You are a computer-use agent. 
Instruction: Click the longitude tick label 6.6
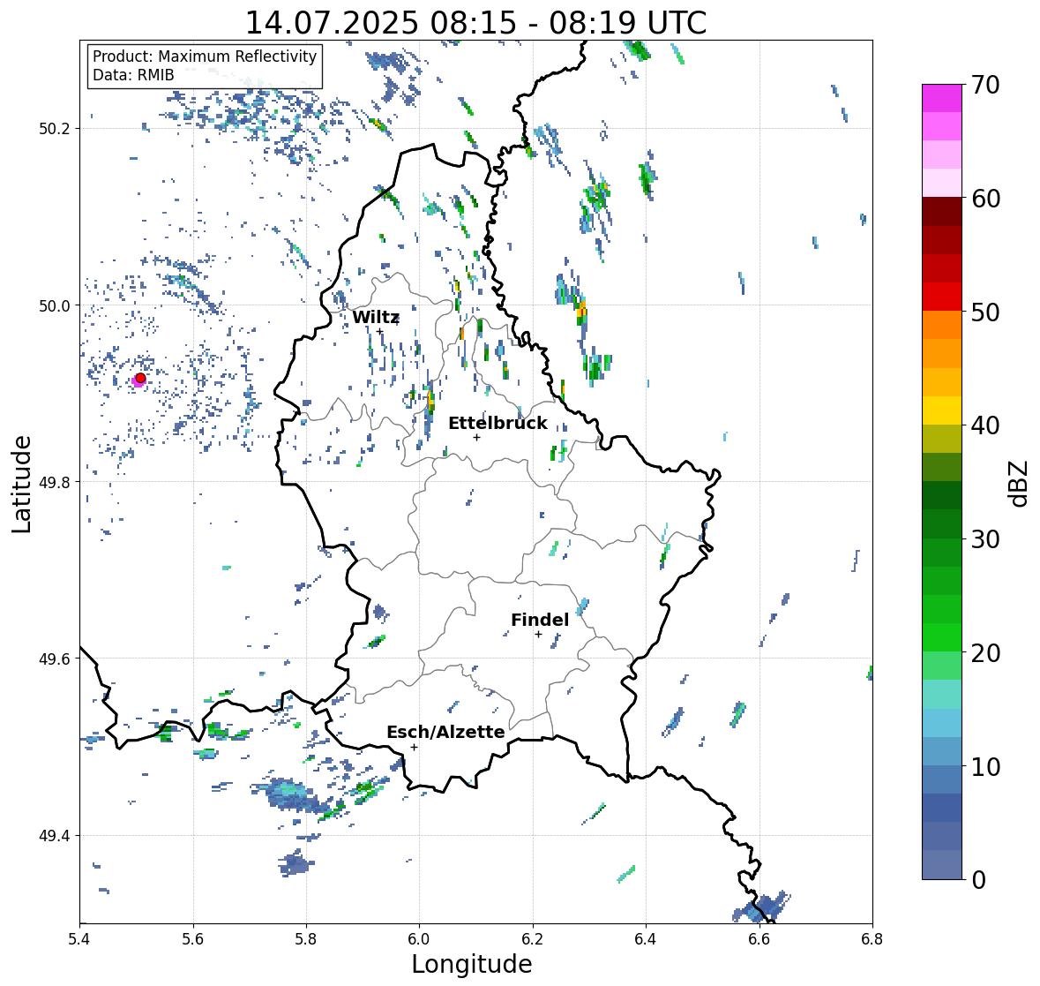click(x=759, y=939)
